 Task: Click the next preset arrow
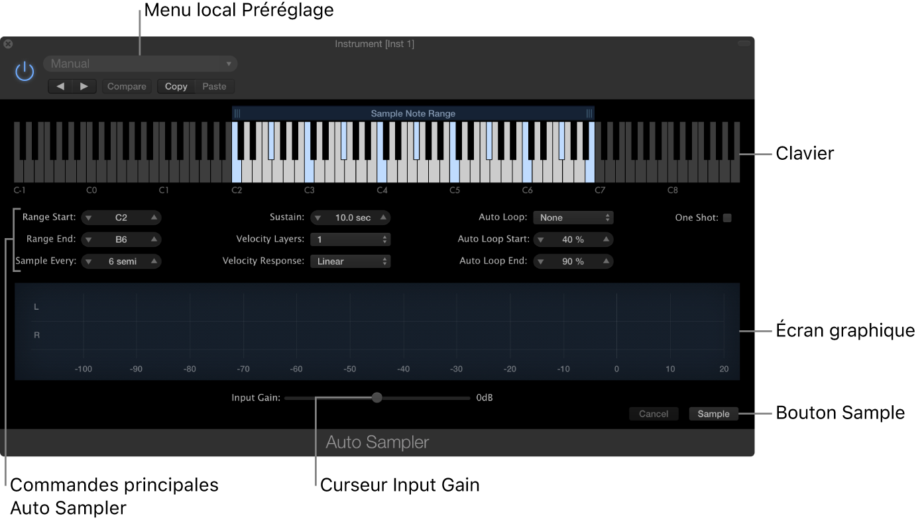84,86
